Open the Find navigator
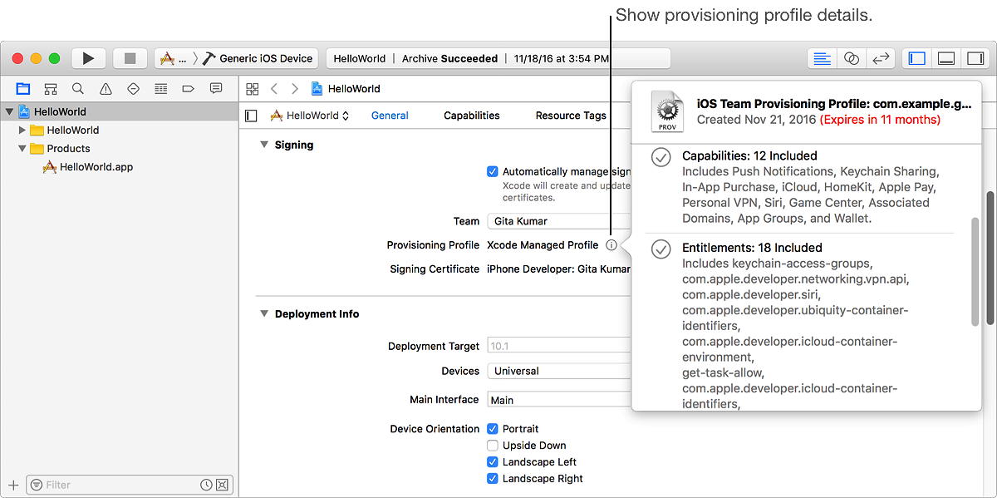The image size is (997, 498). tap(77, 88)
